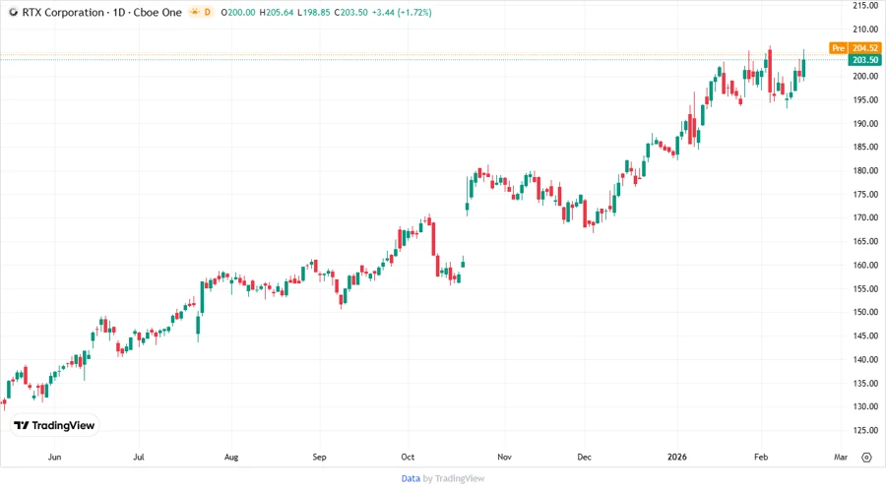Click the Jun label on time axis

(x=54, y=457)
